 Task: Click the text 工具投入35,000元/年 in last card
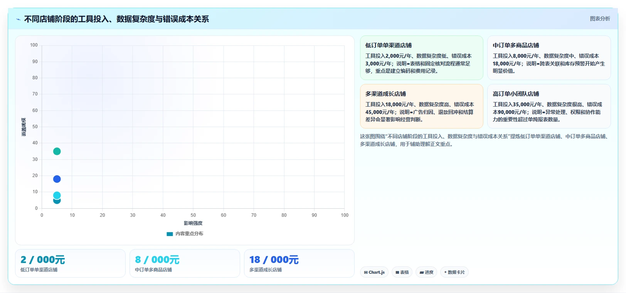(517, 104)
